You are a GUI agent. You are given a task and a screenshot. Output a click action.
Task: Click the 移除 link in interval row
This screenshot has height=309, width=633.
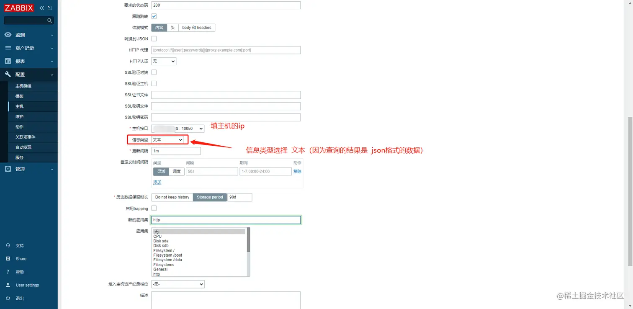point(297,171)
